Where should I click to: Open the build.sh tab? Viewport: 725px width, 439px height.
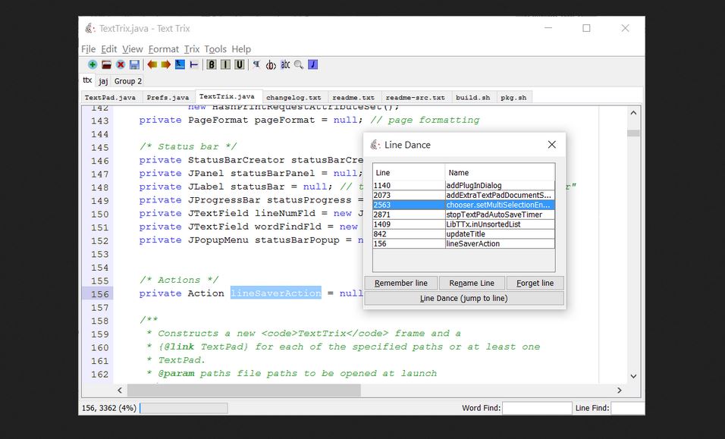coord(472,98)
